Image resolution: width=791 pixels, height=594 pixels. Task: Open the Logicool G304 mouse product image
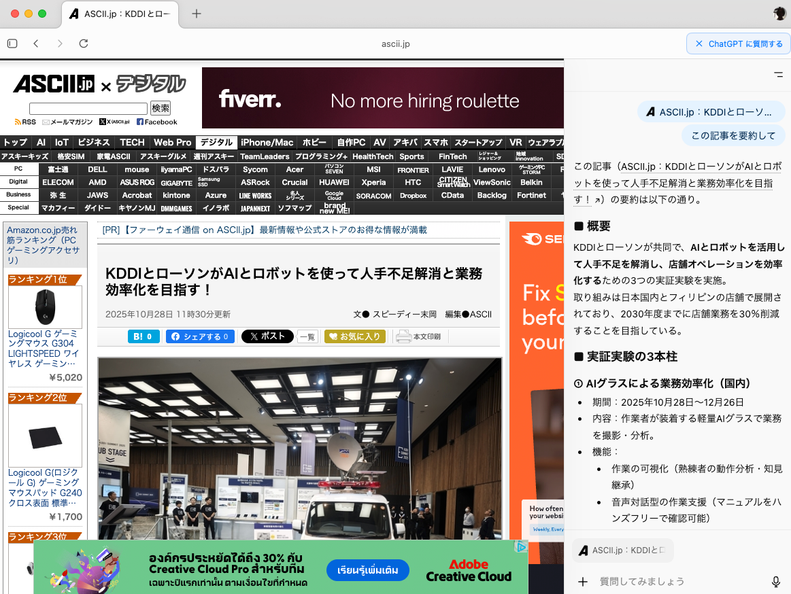pyautogui.click(x=45, y=307)
